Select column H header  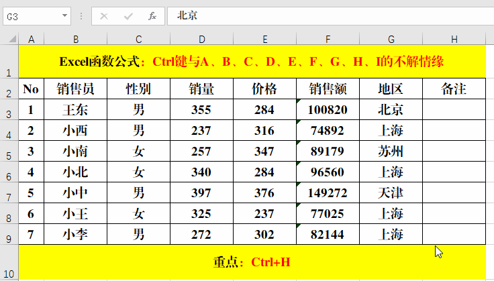coord(454,39)
